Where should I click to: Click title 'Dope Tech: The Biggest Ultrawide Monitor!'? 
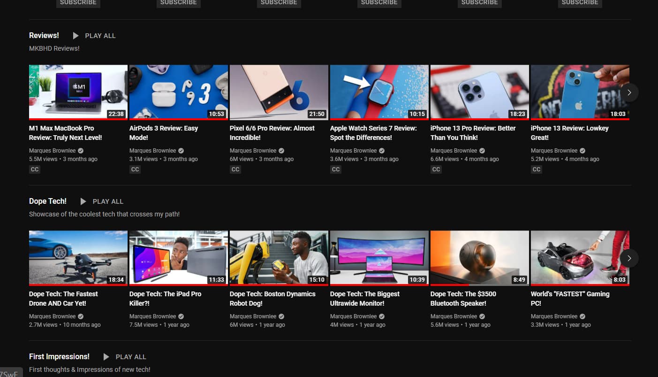(365, 299)
